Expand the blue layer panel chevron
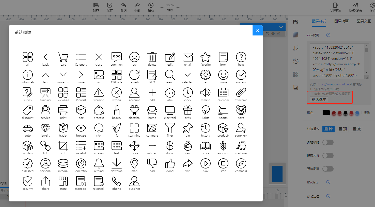Viewport: 375px width, 207px height. coord(281,27)
